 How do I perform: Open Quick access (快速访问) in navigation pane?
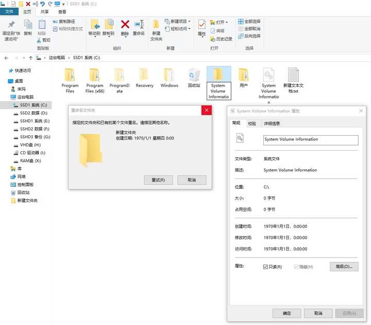(x=20, y=71)
